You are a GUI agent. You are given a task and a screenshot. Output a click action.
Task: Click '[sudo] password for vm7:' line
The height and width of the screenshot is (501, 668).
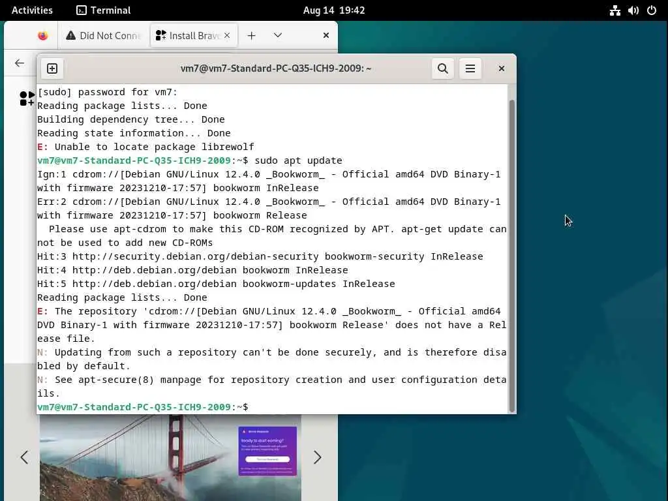pyautogui.click(x=107, y=92)
